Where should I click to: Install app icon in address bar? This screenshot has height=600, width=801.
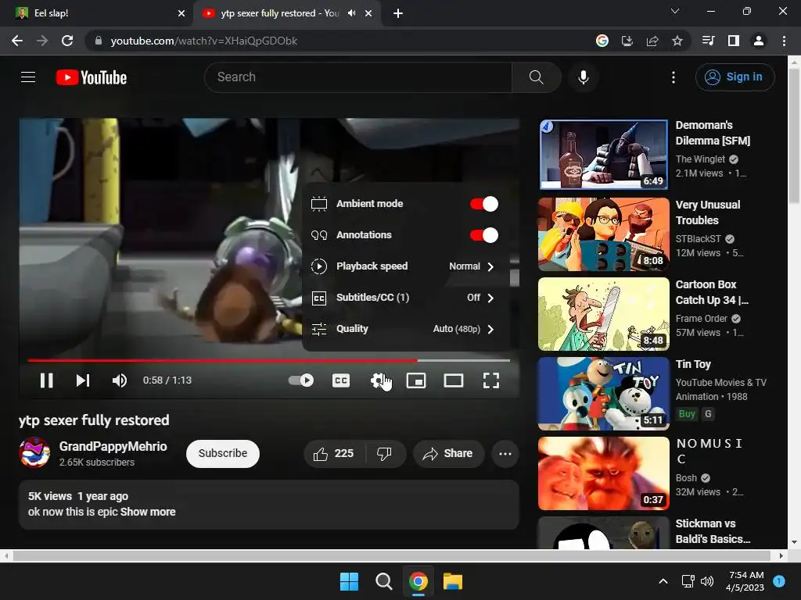[x=627, y=41]
